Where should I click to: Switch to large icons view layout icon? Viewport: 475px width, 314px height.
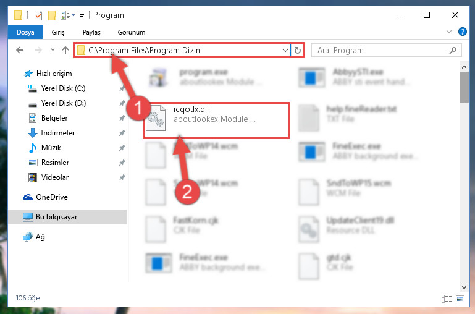click(460, 299)
